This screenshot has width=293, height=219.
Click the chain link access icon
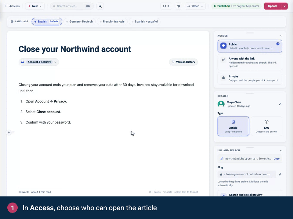pos(223,60)
